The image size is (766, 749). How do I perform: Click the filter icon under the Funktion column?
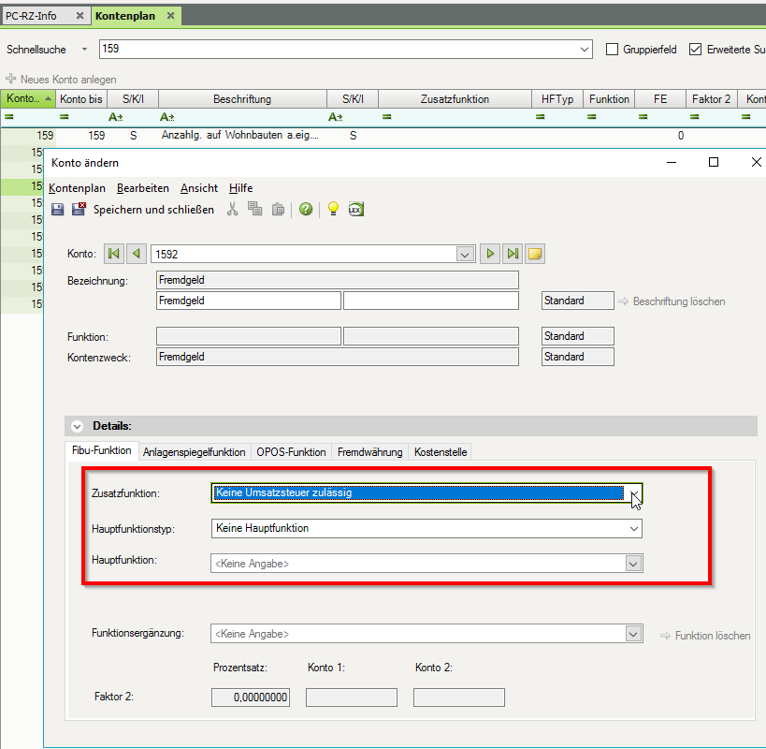pyautogui.click(x=592, y=117)
